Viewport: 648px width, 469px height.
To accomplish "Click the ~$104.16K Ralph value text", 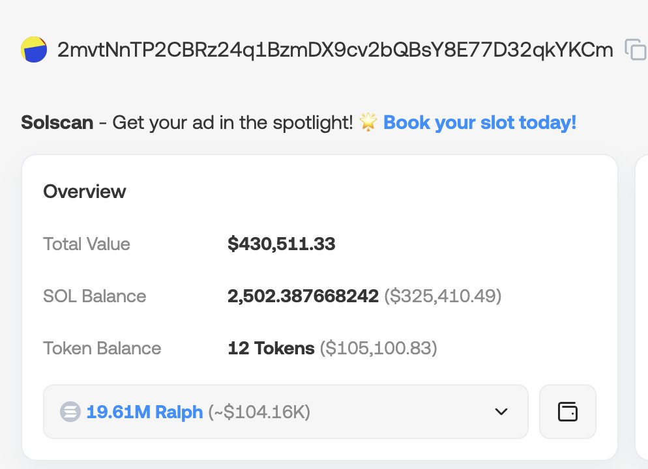I will tap(259, 412).
